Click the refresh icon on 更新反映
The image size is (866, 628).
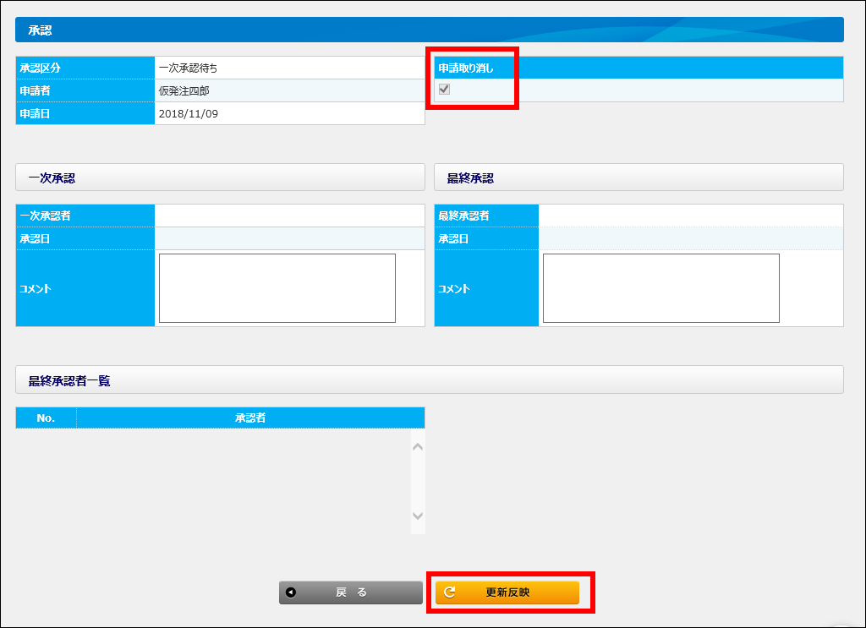point(450,593)
